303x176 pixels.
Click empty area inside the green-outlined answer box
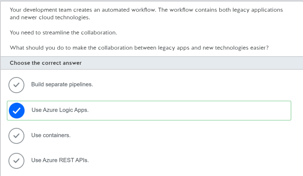pyautogui.click(x=189, y=111)
